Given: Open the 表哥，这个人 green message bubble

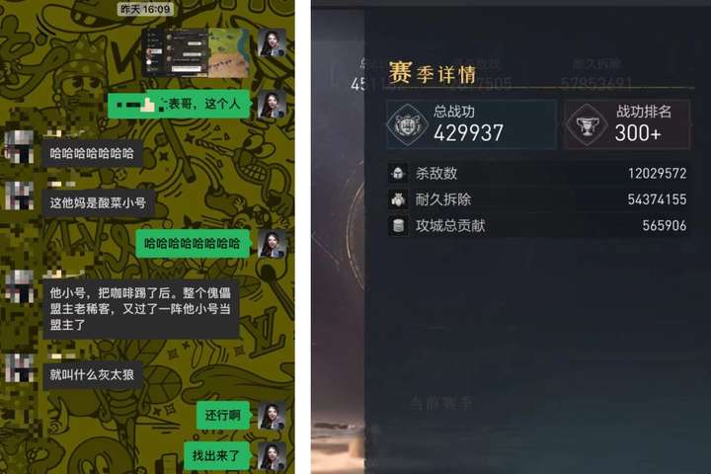Looking at the screenshot, I should 179,105.
